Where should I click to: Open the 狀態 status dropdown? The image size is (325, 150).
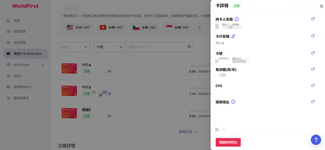tap(74, 47)
